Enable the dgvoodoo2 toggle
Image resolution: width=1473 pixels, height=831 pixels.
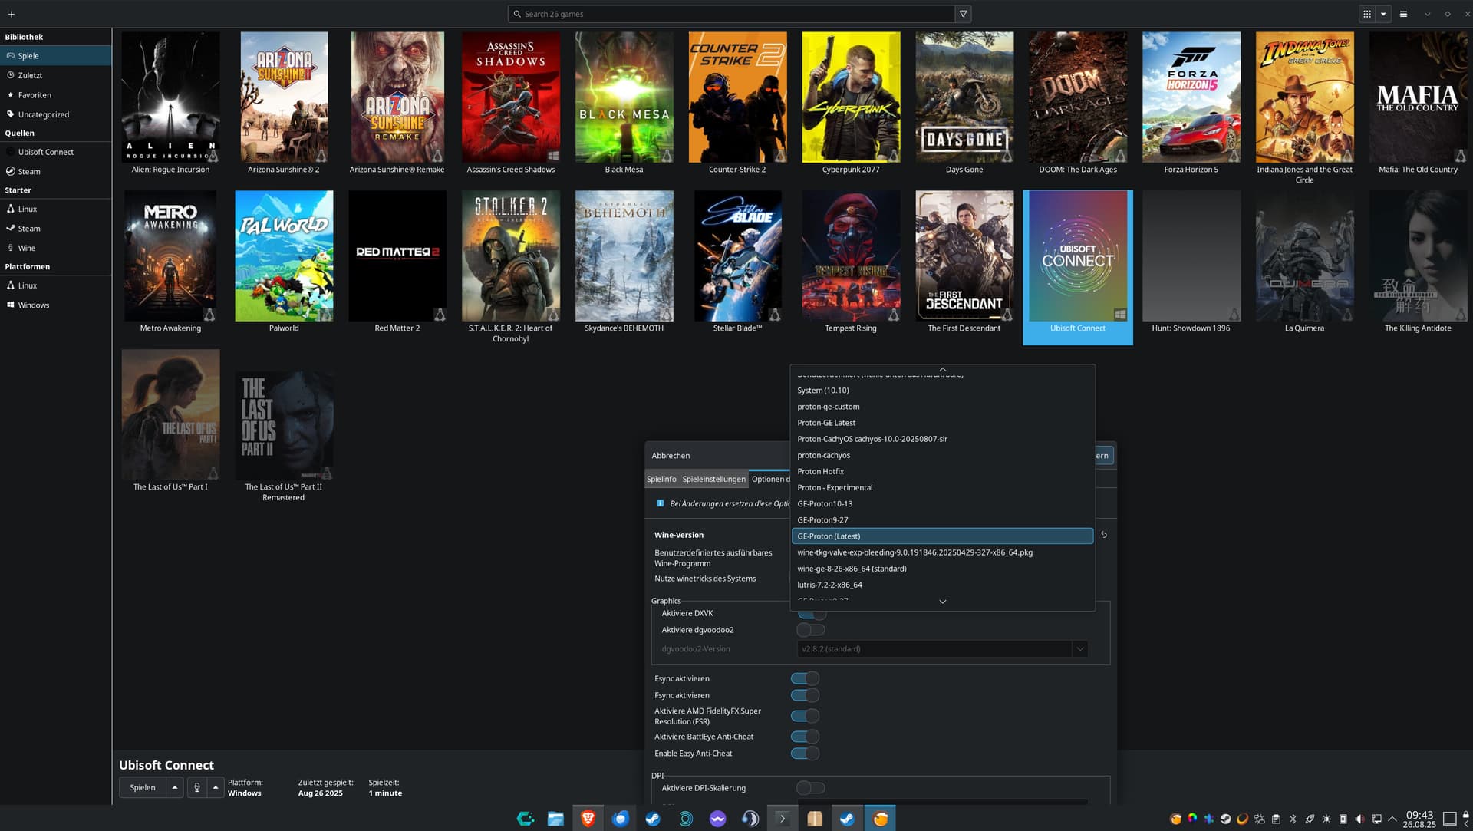tap(810, 630)
